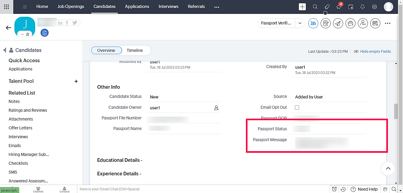The width and height of the screenshot is (403, 193).
Task: Open Offer Letters related list
Action: pos(20,128)
